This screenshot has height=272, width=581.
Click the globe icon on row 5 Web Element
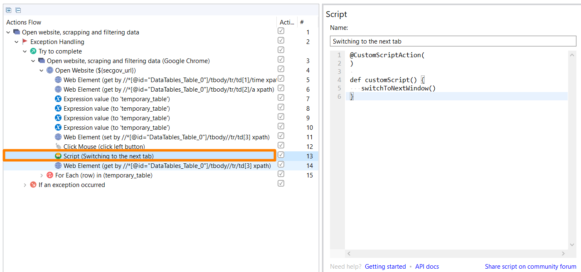click(x=58, y=80)
